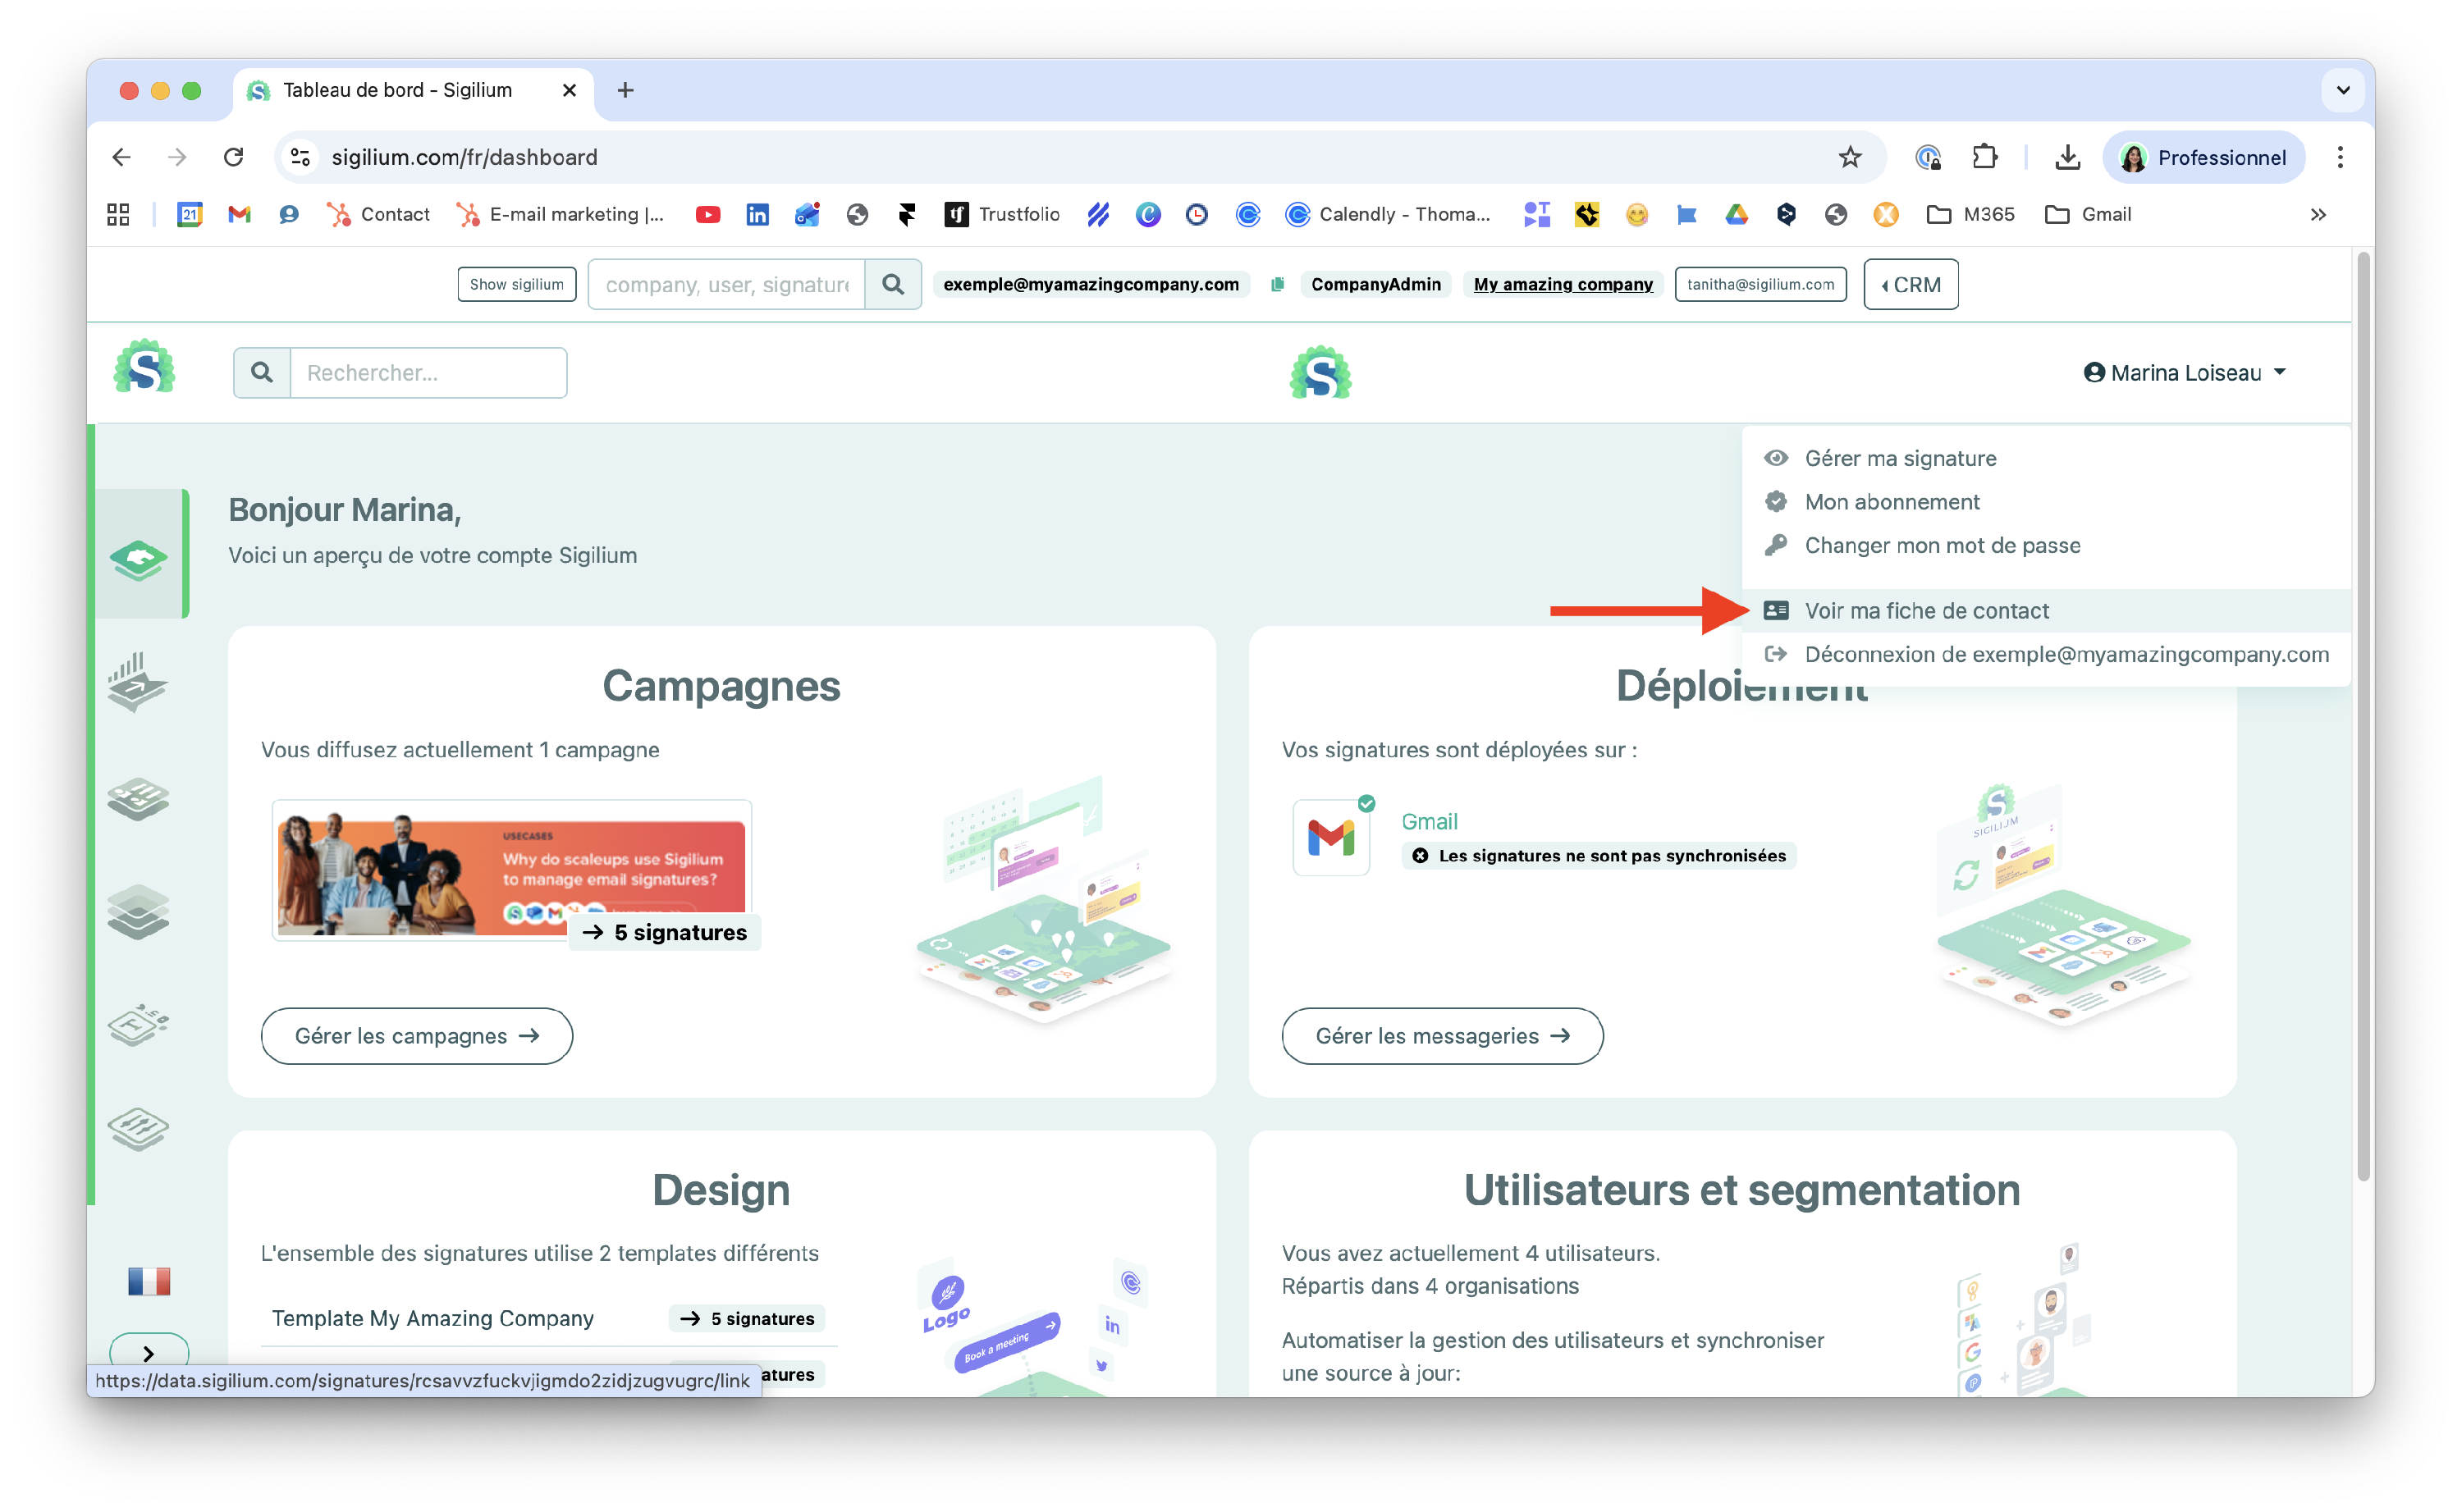Expand the sidebar with the chevron button
This screenshot has height=1512, width=2462.
pos(148,1353)
